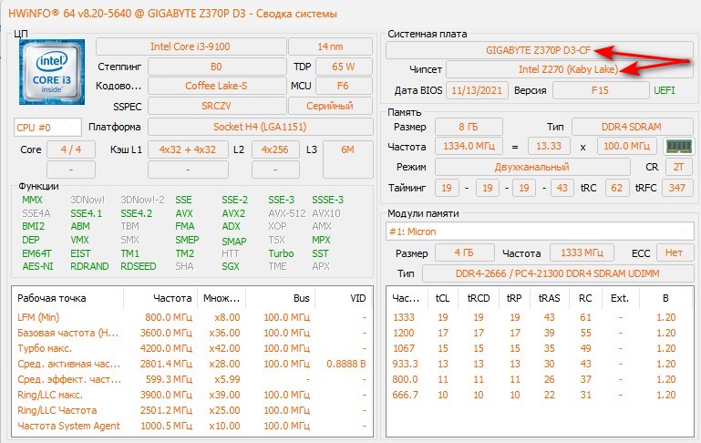The width and height of the screenshot is (701, 443).
Task: Click the memory size 8 ГБ field
Action: pos(469,127)
